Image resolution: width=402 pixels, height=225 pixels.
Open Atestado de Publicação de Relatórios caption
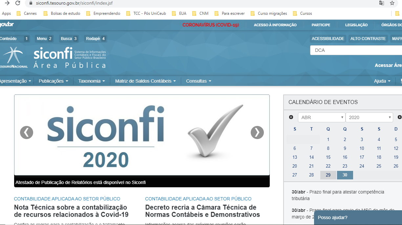(81, 182)
